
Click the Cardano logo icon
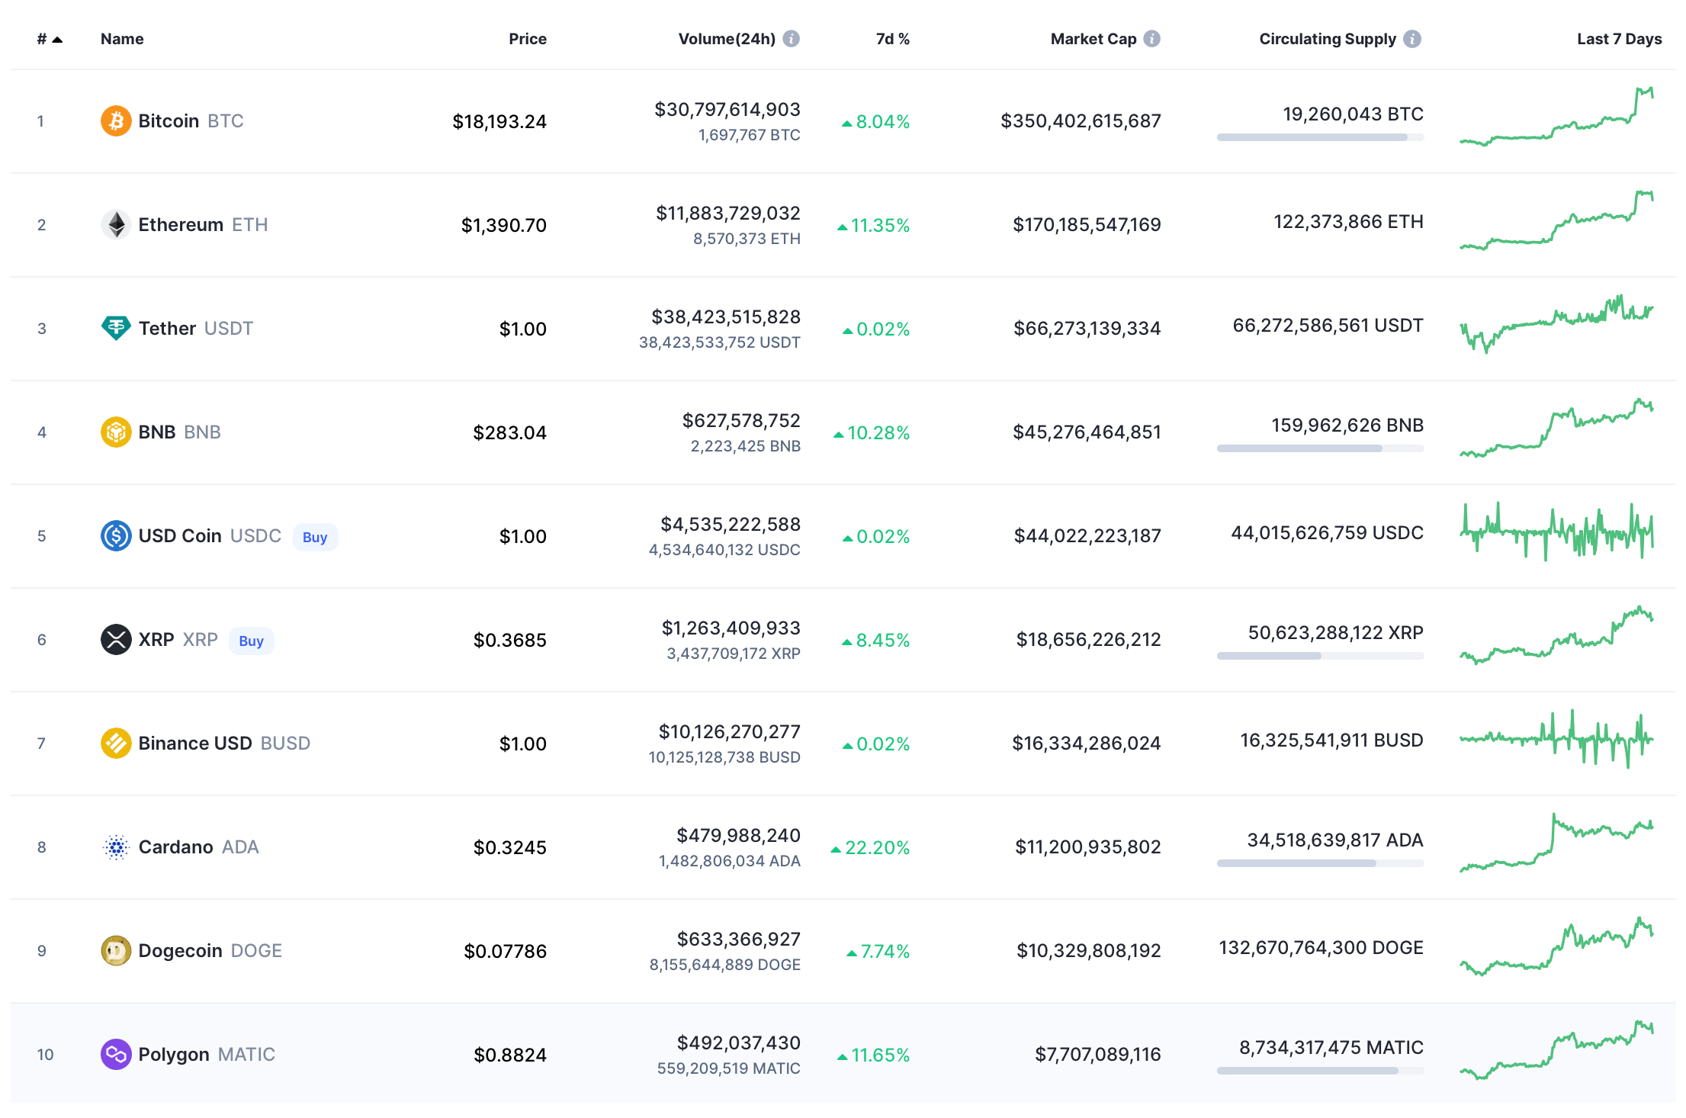coord(116,847)
